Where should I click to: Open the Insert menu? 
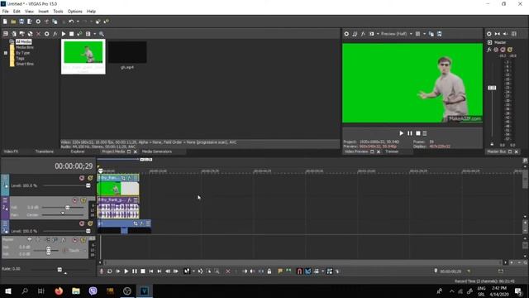(43, 11)
